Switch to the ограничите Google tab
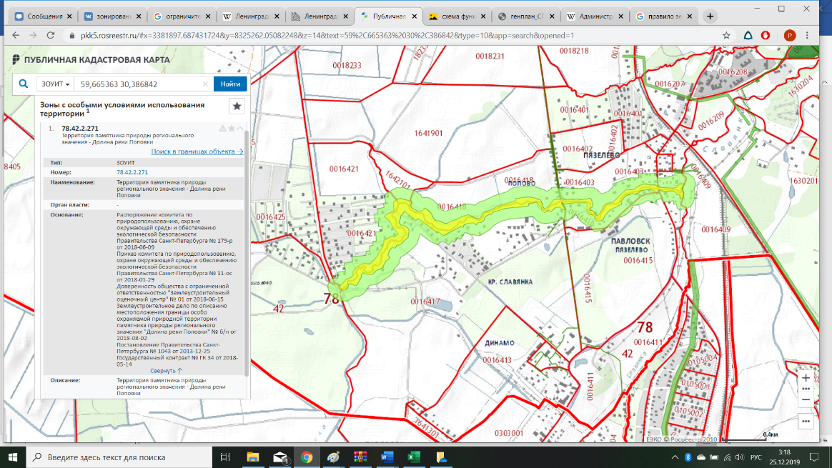 (182, 16)
